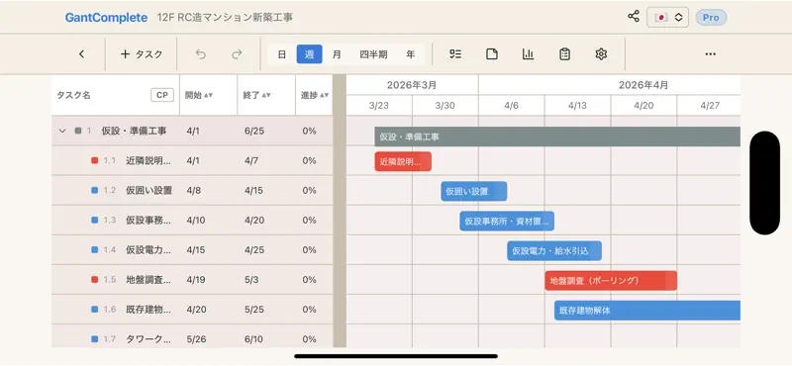Click the 仮設電力・給水引込 Gantt bar
792x366 pixels.
pos(554,251)
